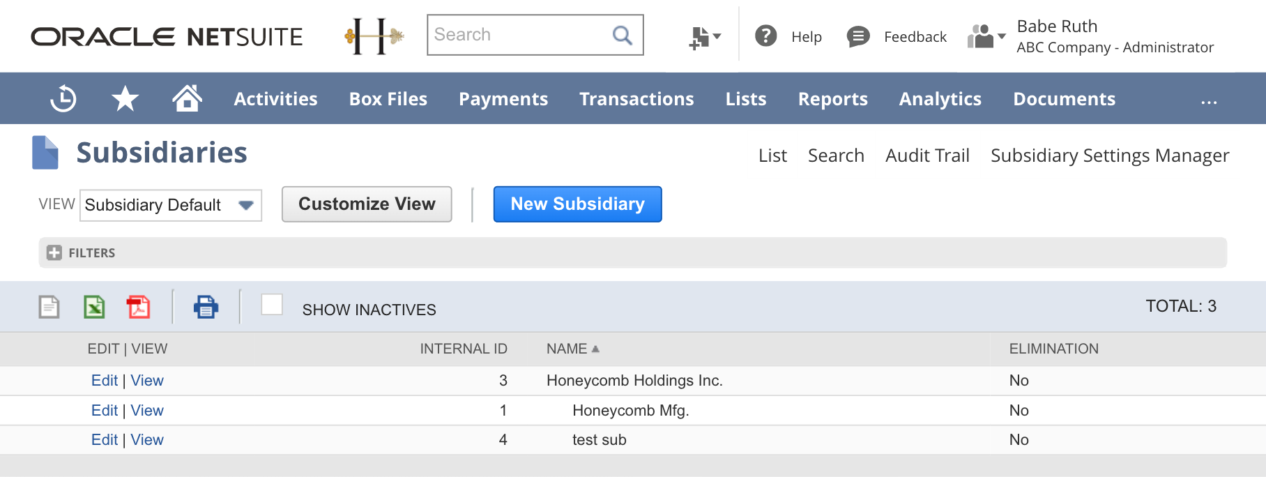Click the Help text label
This screenshot has width=1266, height=477.
point(807,37)
